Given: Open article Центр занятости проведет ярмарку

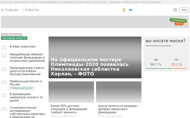Looking at the screenshot, I should point(118,109).
